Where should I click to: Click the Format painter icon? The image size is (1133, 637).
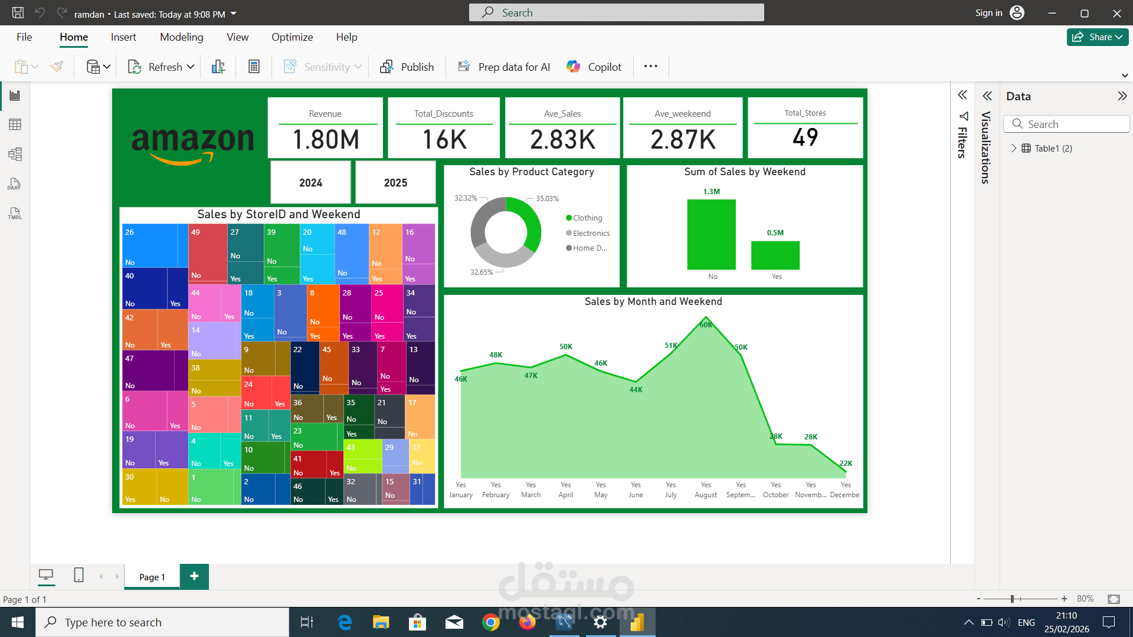click(57, 67)
